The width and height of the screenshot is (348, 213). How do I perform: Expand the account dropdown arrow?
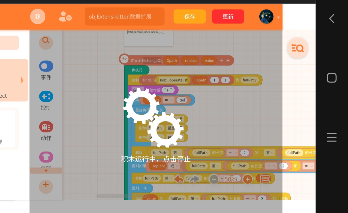coord(278,17)
